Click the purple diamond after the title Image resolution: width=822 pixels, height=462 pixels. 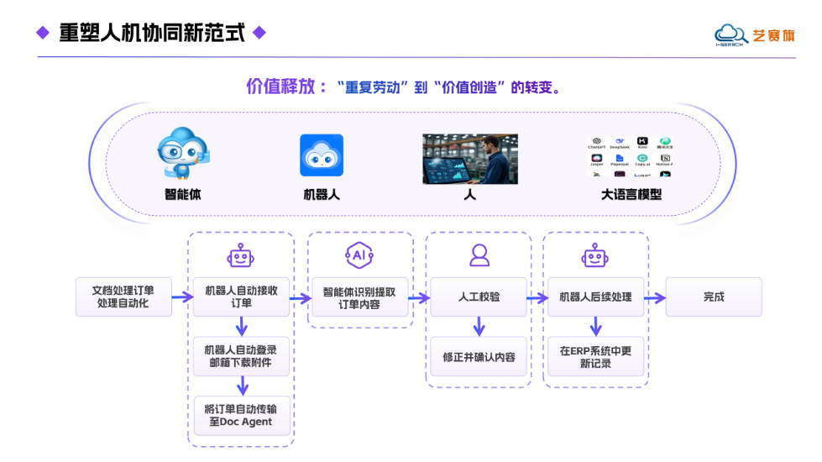(x=259, y=33)
